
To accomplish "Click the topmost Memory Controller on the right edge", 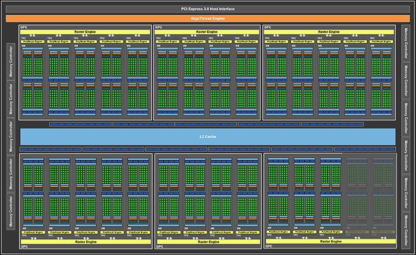I will pyautogui.click(x=406, y=43).
